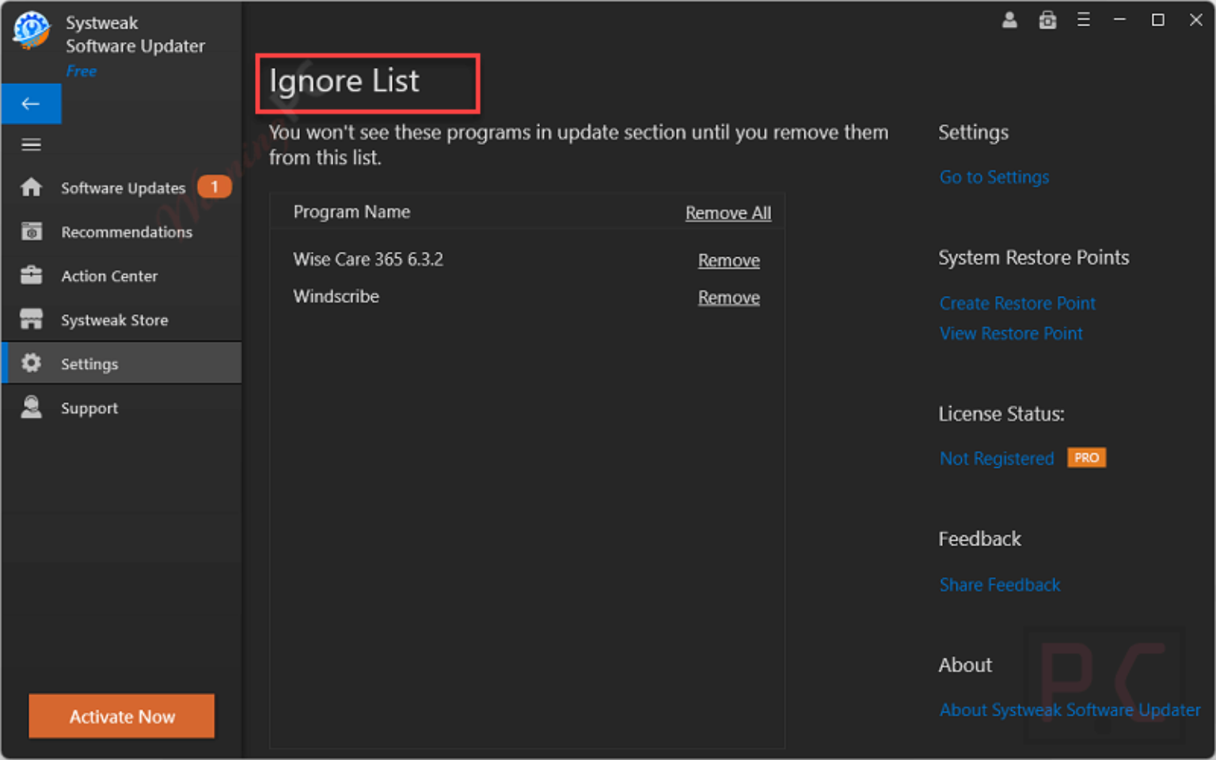Viewport: 1216px width, 760px height.
Task: Select Windscribe entry
Action: pyautogui.click(x=336, y=297)
